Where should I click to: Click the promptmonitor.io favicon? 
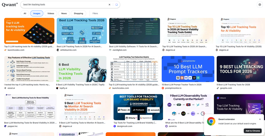coord(163,88)
